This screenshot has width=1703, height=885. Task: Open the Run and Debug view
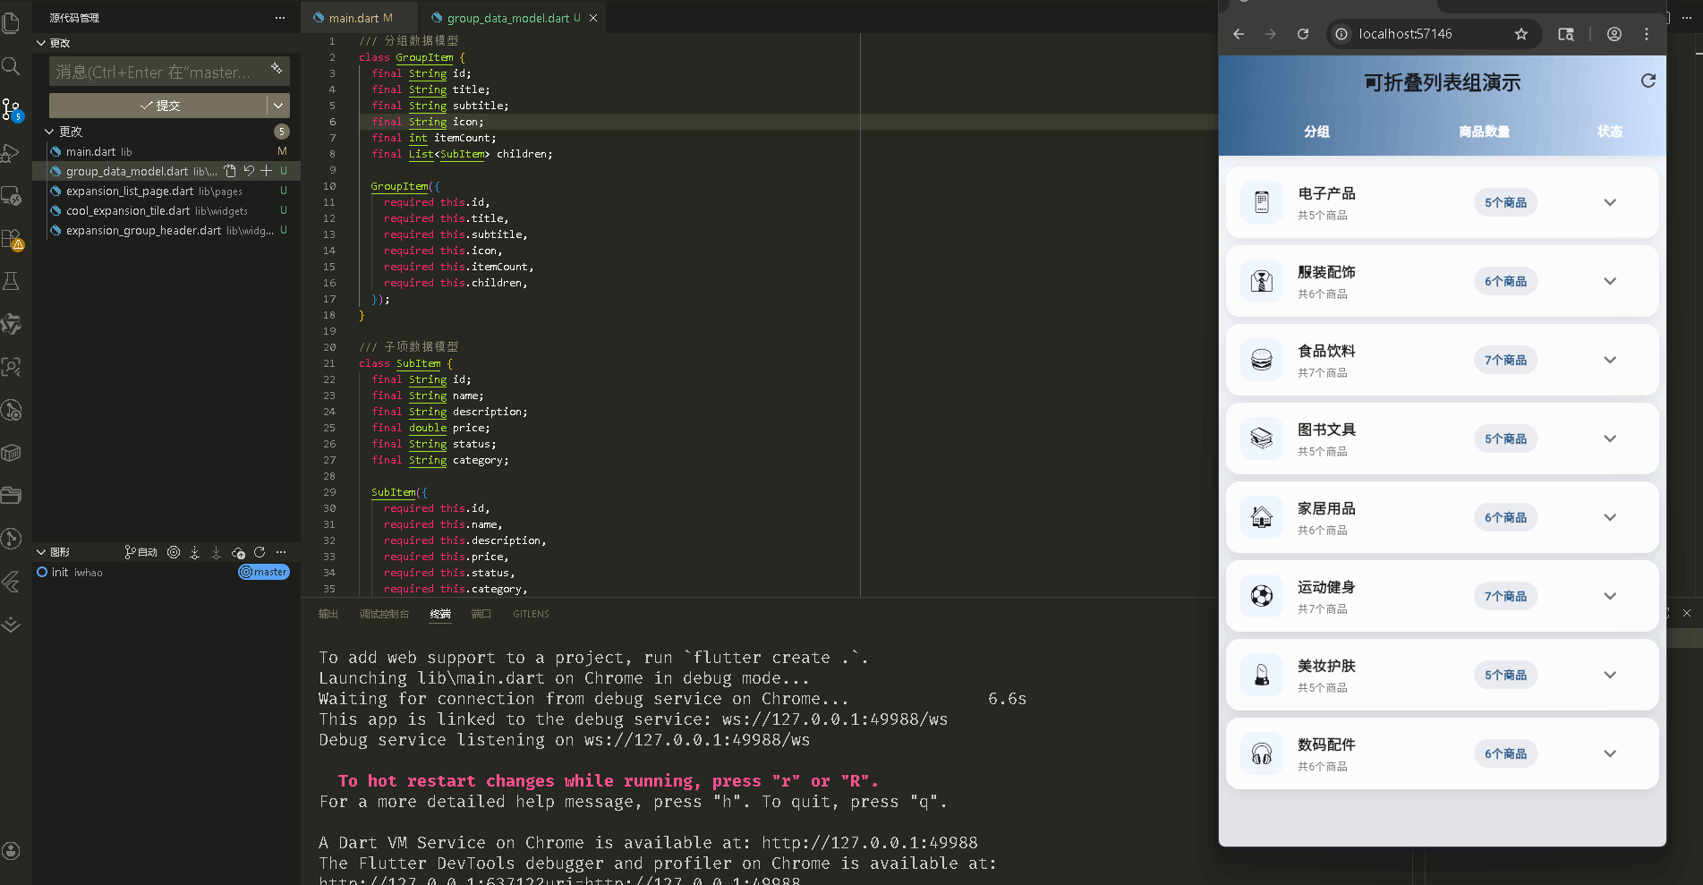click(x=12, y=152)
